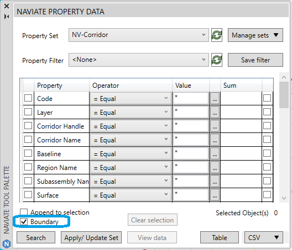Refresh the Property Set list
This screenshot has width=292, height=250.
(x=217, y=35)
